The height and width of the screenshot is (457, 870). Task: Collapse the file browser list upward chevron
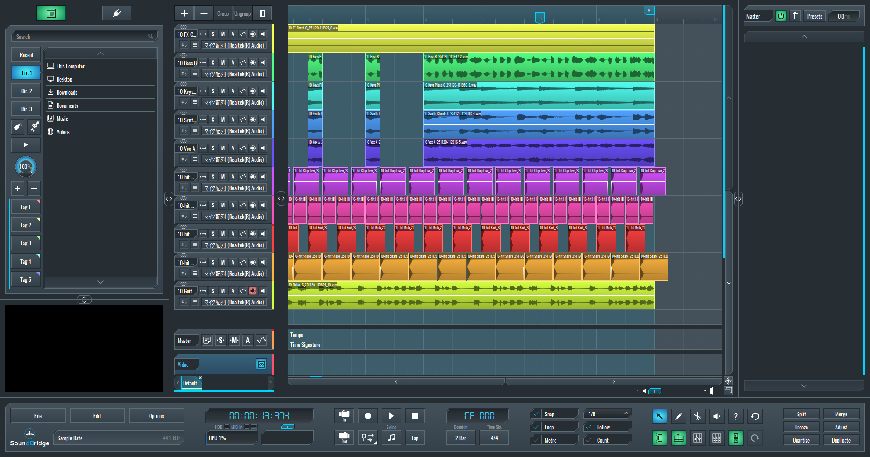[101, 53]
